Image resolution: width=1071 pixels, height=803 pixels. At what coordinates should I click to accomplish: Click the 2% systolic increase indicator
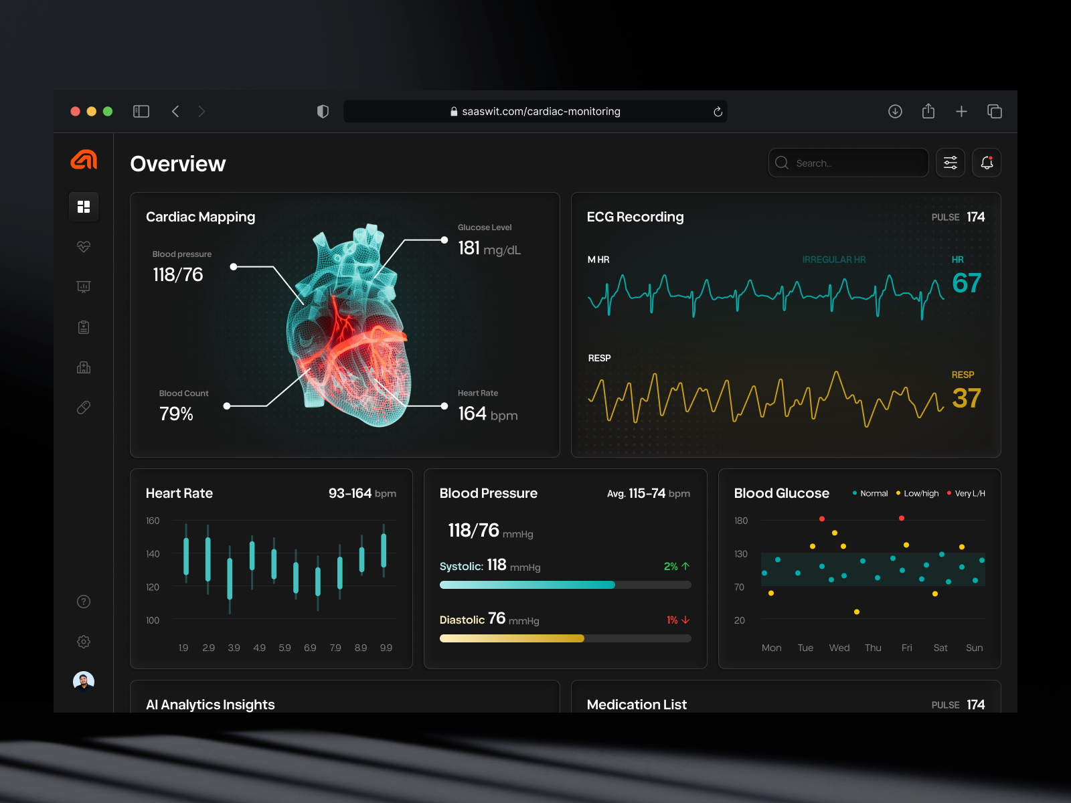click(x=677, y=566)
